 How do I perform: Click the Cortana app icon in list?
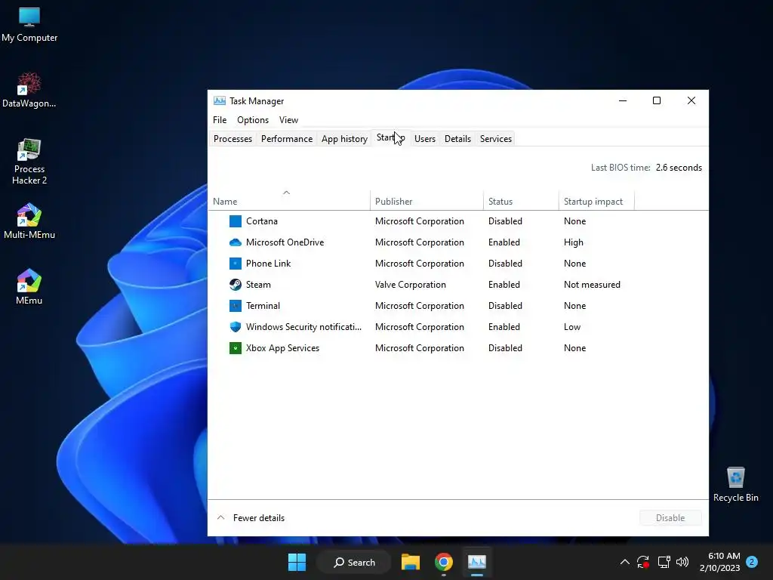(x=236, y=221)
